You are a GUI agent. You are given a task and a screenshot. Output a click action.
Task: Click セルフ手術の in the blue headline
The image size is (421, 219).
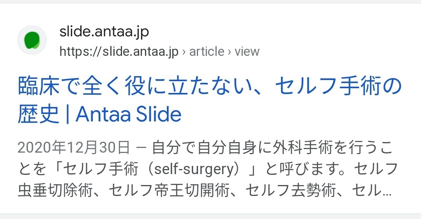point(338,87)
